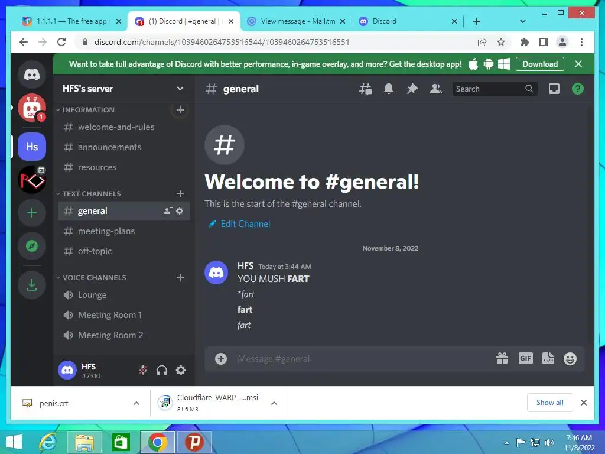
Task: Join the Lounge voice channel
Action: point(124,295)
